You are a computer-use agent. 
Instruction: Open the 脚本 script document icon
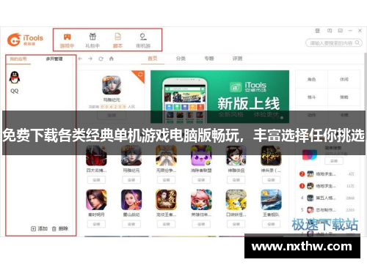[x=117, y=37]
